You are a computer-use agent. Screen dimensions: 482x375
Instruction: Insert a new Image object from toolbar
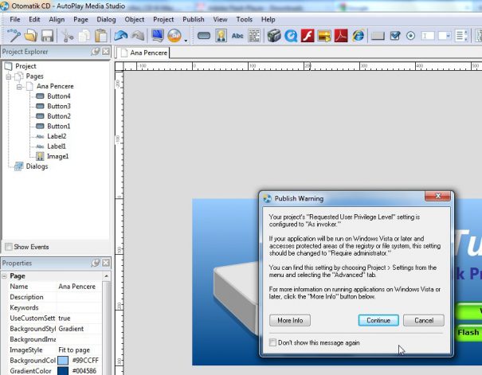[x=221, y=36]
